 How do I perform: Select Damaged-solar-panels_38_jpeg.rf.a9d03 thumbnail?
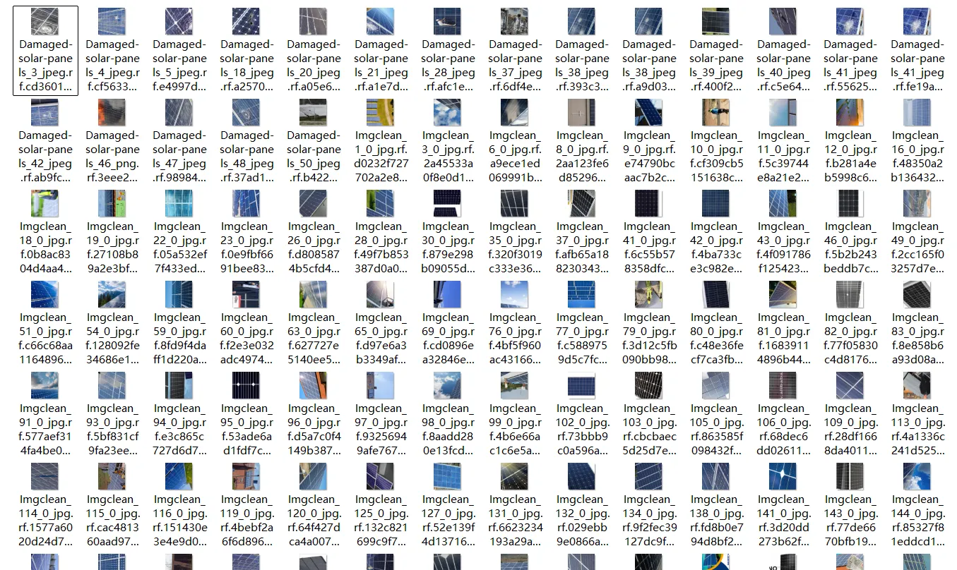pyautogui.click(x=649, y=22)
